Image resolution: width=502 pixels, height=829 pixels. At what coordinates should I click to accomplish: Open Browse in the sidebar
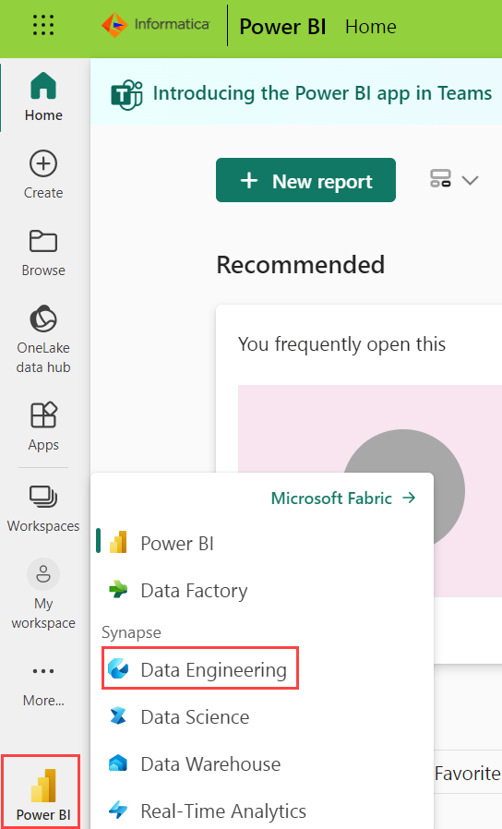[43, 253]
